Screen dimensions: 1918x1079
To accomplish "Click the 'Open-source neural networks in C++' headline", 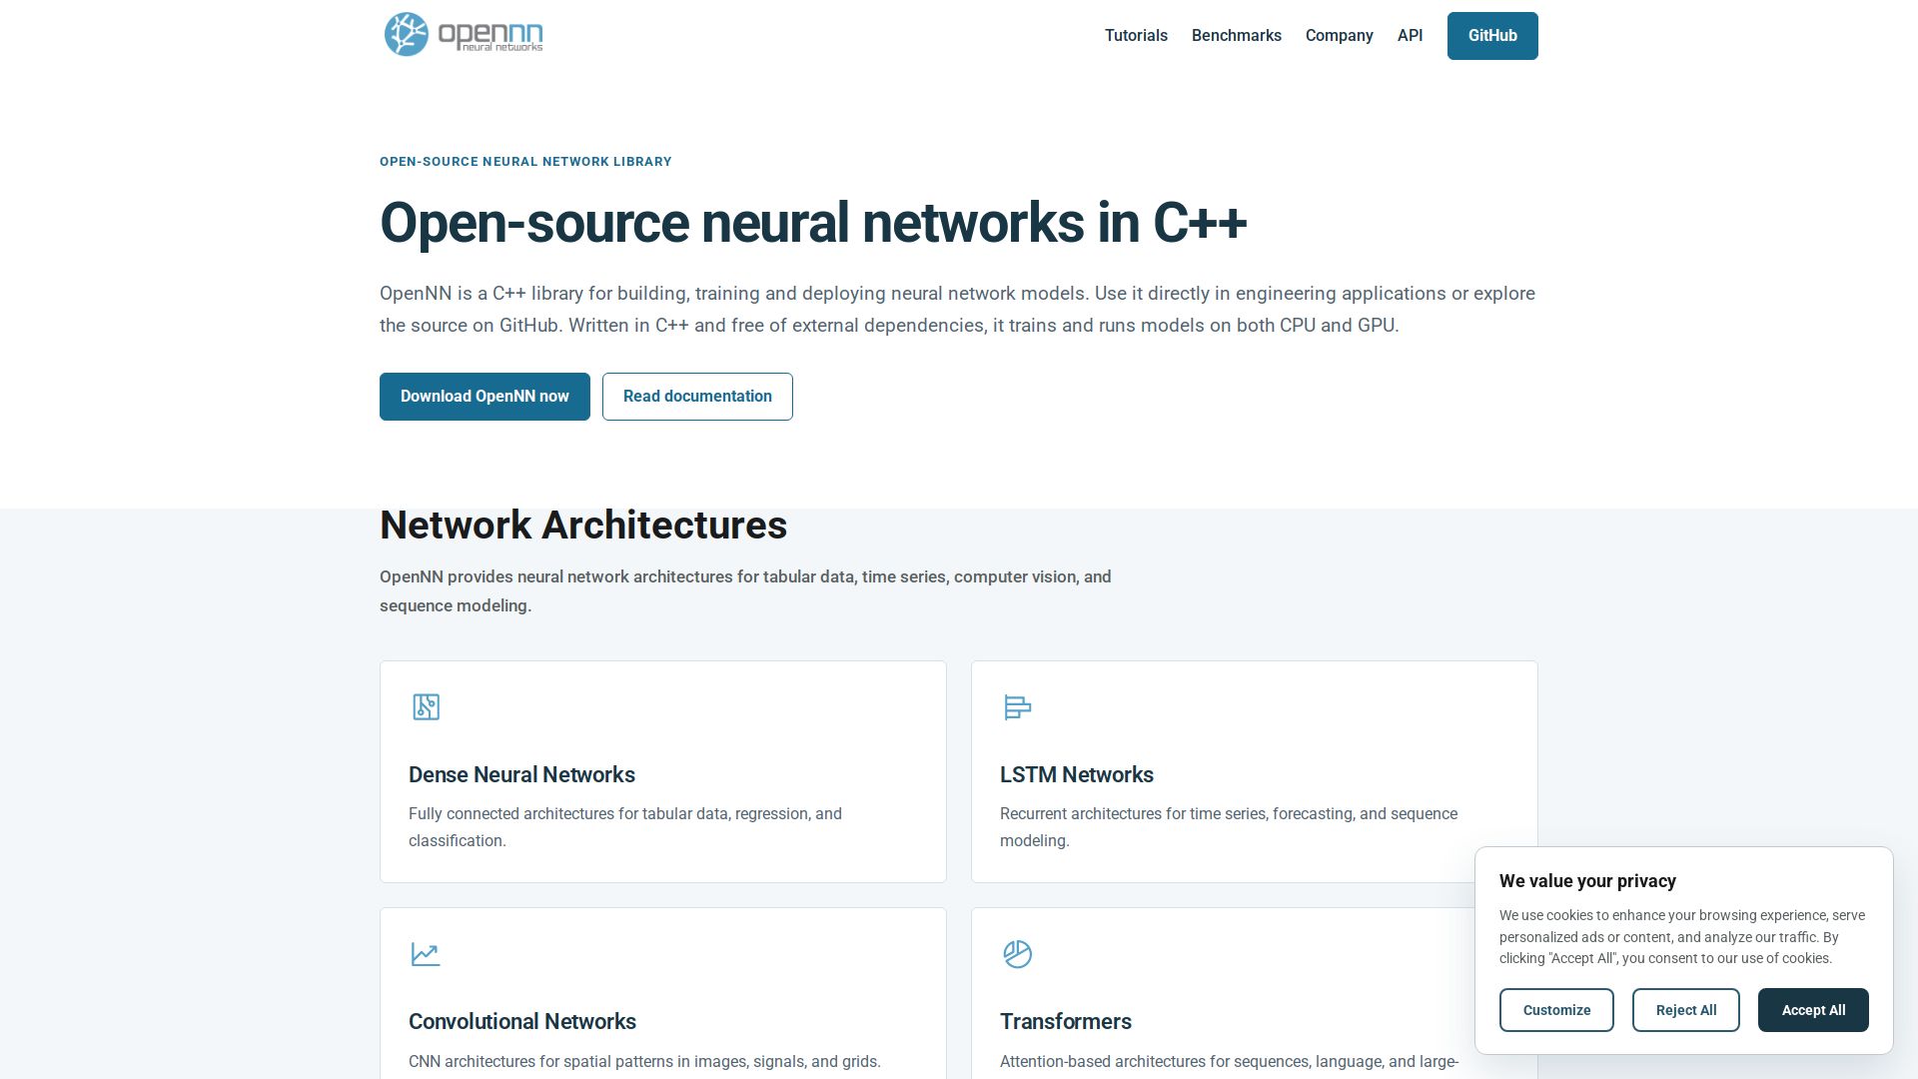I will coord(813,223).
